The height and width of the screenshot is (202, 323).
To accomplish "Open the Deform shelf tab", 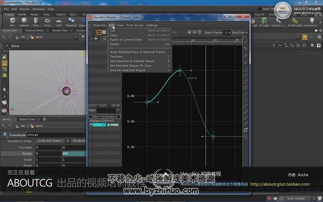I will tap(61, 14).
